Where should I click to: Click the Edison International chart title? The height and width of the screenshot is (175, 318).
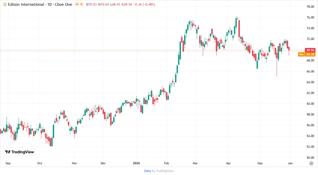[x=26, y=4]
